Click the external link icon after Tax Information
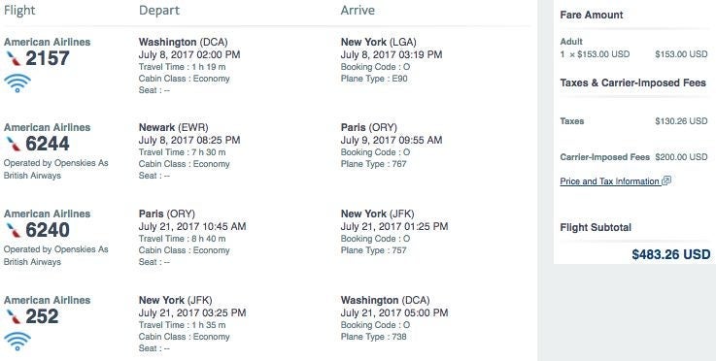Viewport: 716px width, 361px height. point(666,180)
